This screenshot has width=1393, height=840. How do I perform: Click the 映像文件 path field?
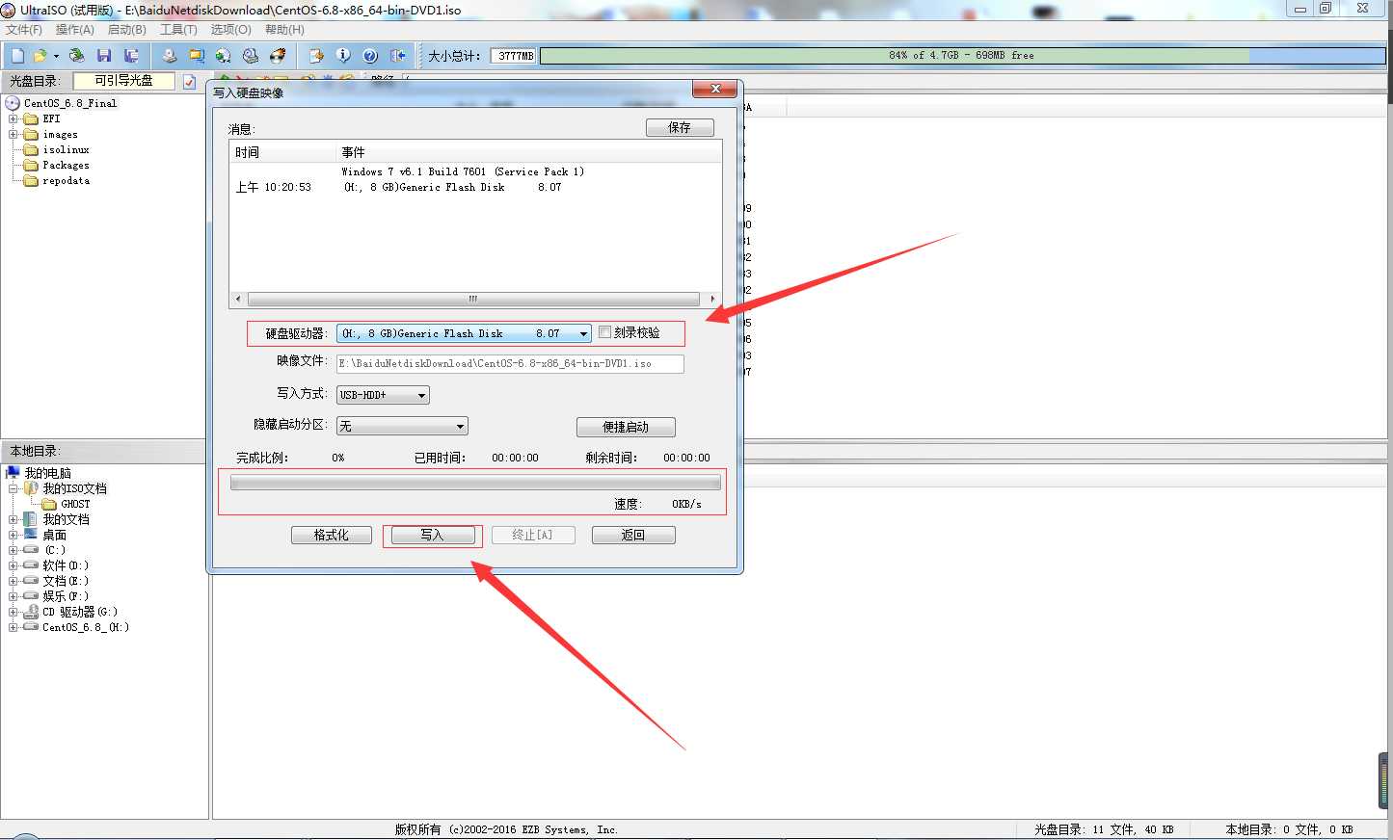510,363
